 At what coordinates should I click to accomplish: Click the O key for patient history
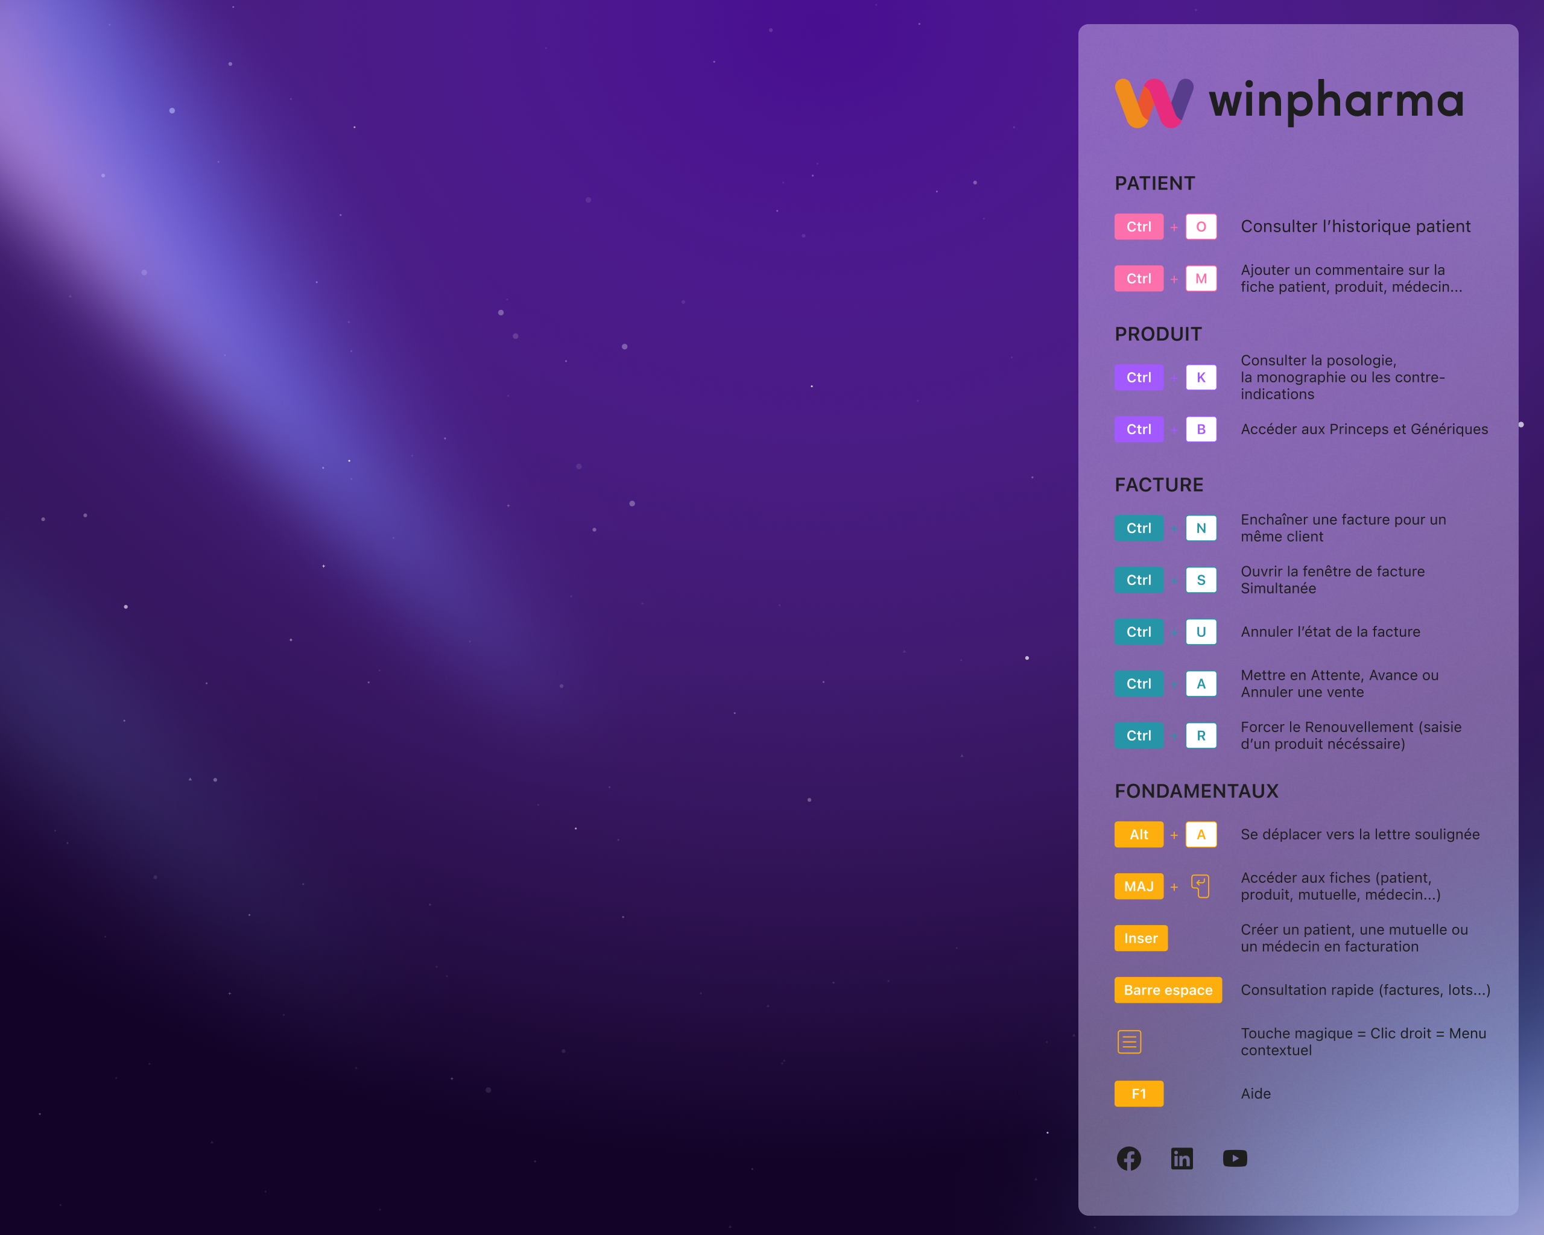coord(1201,227)
